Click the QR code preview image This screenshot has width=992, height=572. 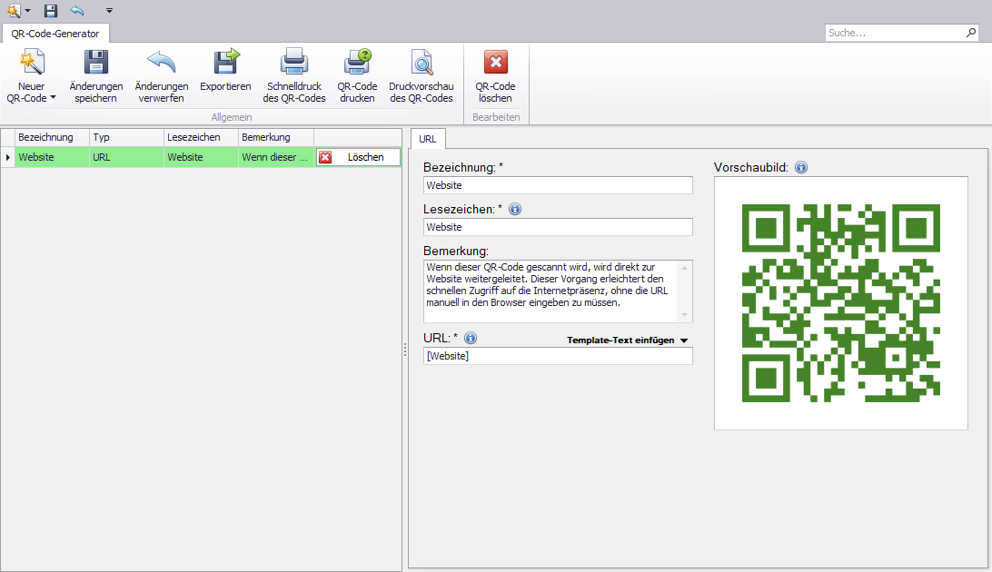tap(841, 302)
